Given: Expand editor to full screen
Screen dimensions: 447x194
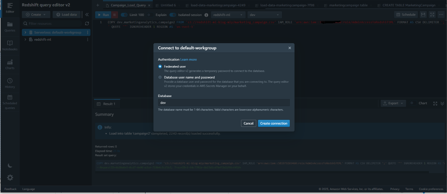Looking at the screenshot, I should pyautogui.click(x=432, y=14).
